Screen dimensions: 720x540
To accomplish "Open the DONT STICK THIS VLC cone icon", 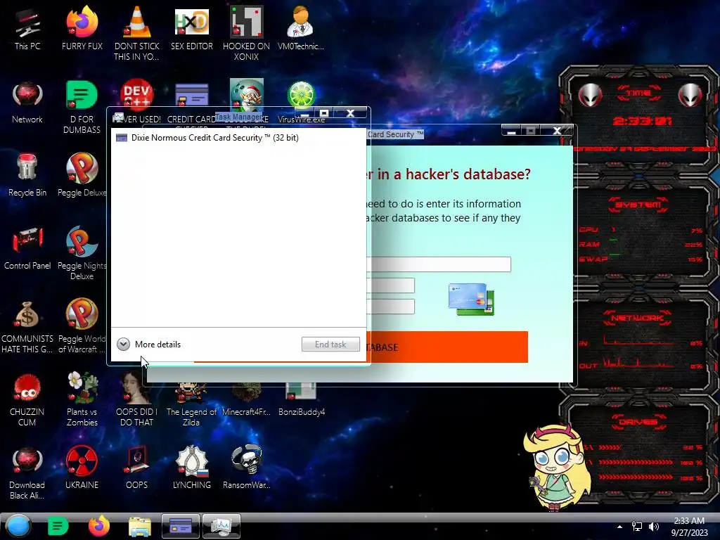I will click(x=136, y=34).
